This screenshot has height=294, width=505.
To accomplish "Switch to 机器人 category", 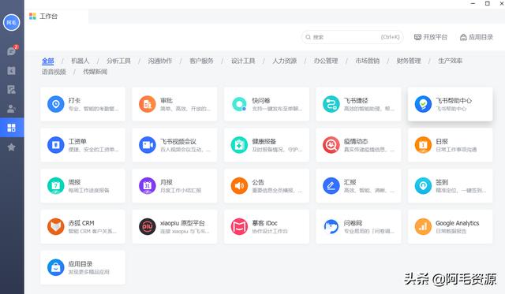I will (80, 61).
